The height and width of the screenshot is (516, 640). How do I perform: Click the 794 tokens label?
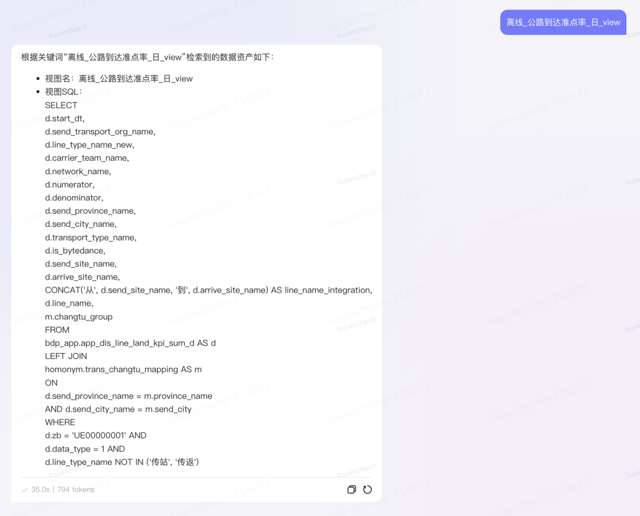coord(75,489)
